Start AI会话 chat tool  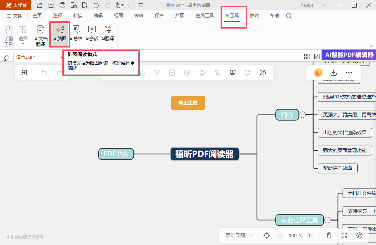92,33
